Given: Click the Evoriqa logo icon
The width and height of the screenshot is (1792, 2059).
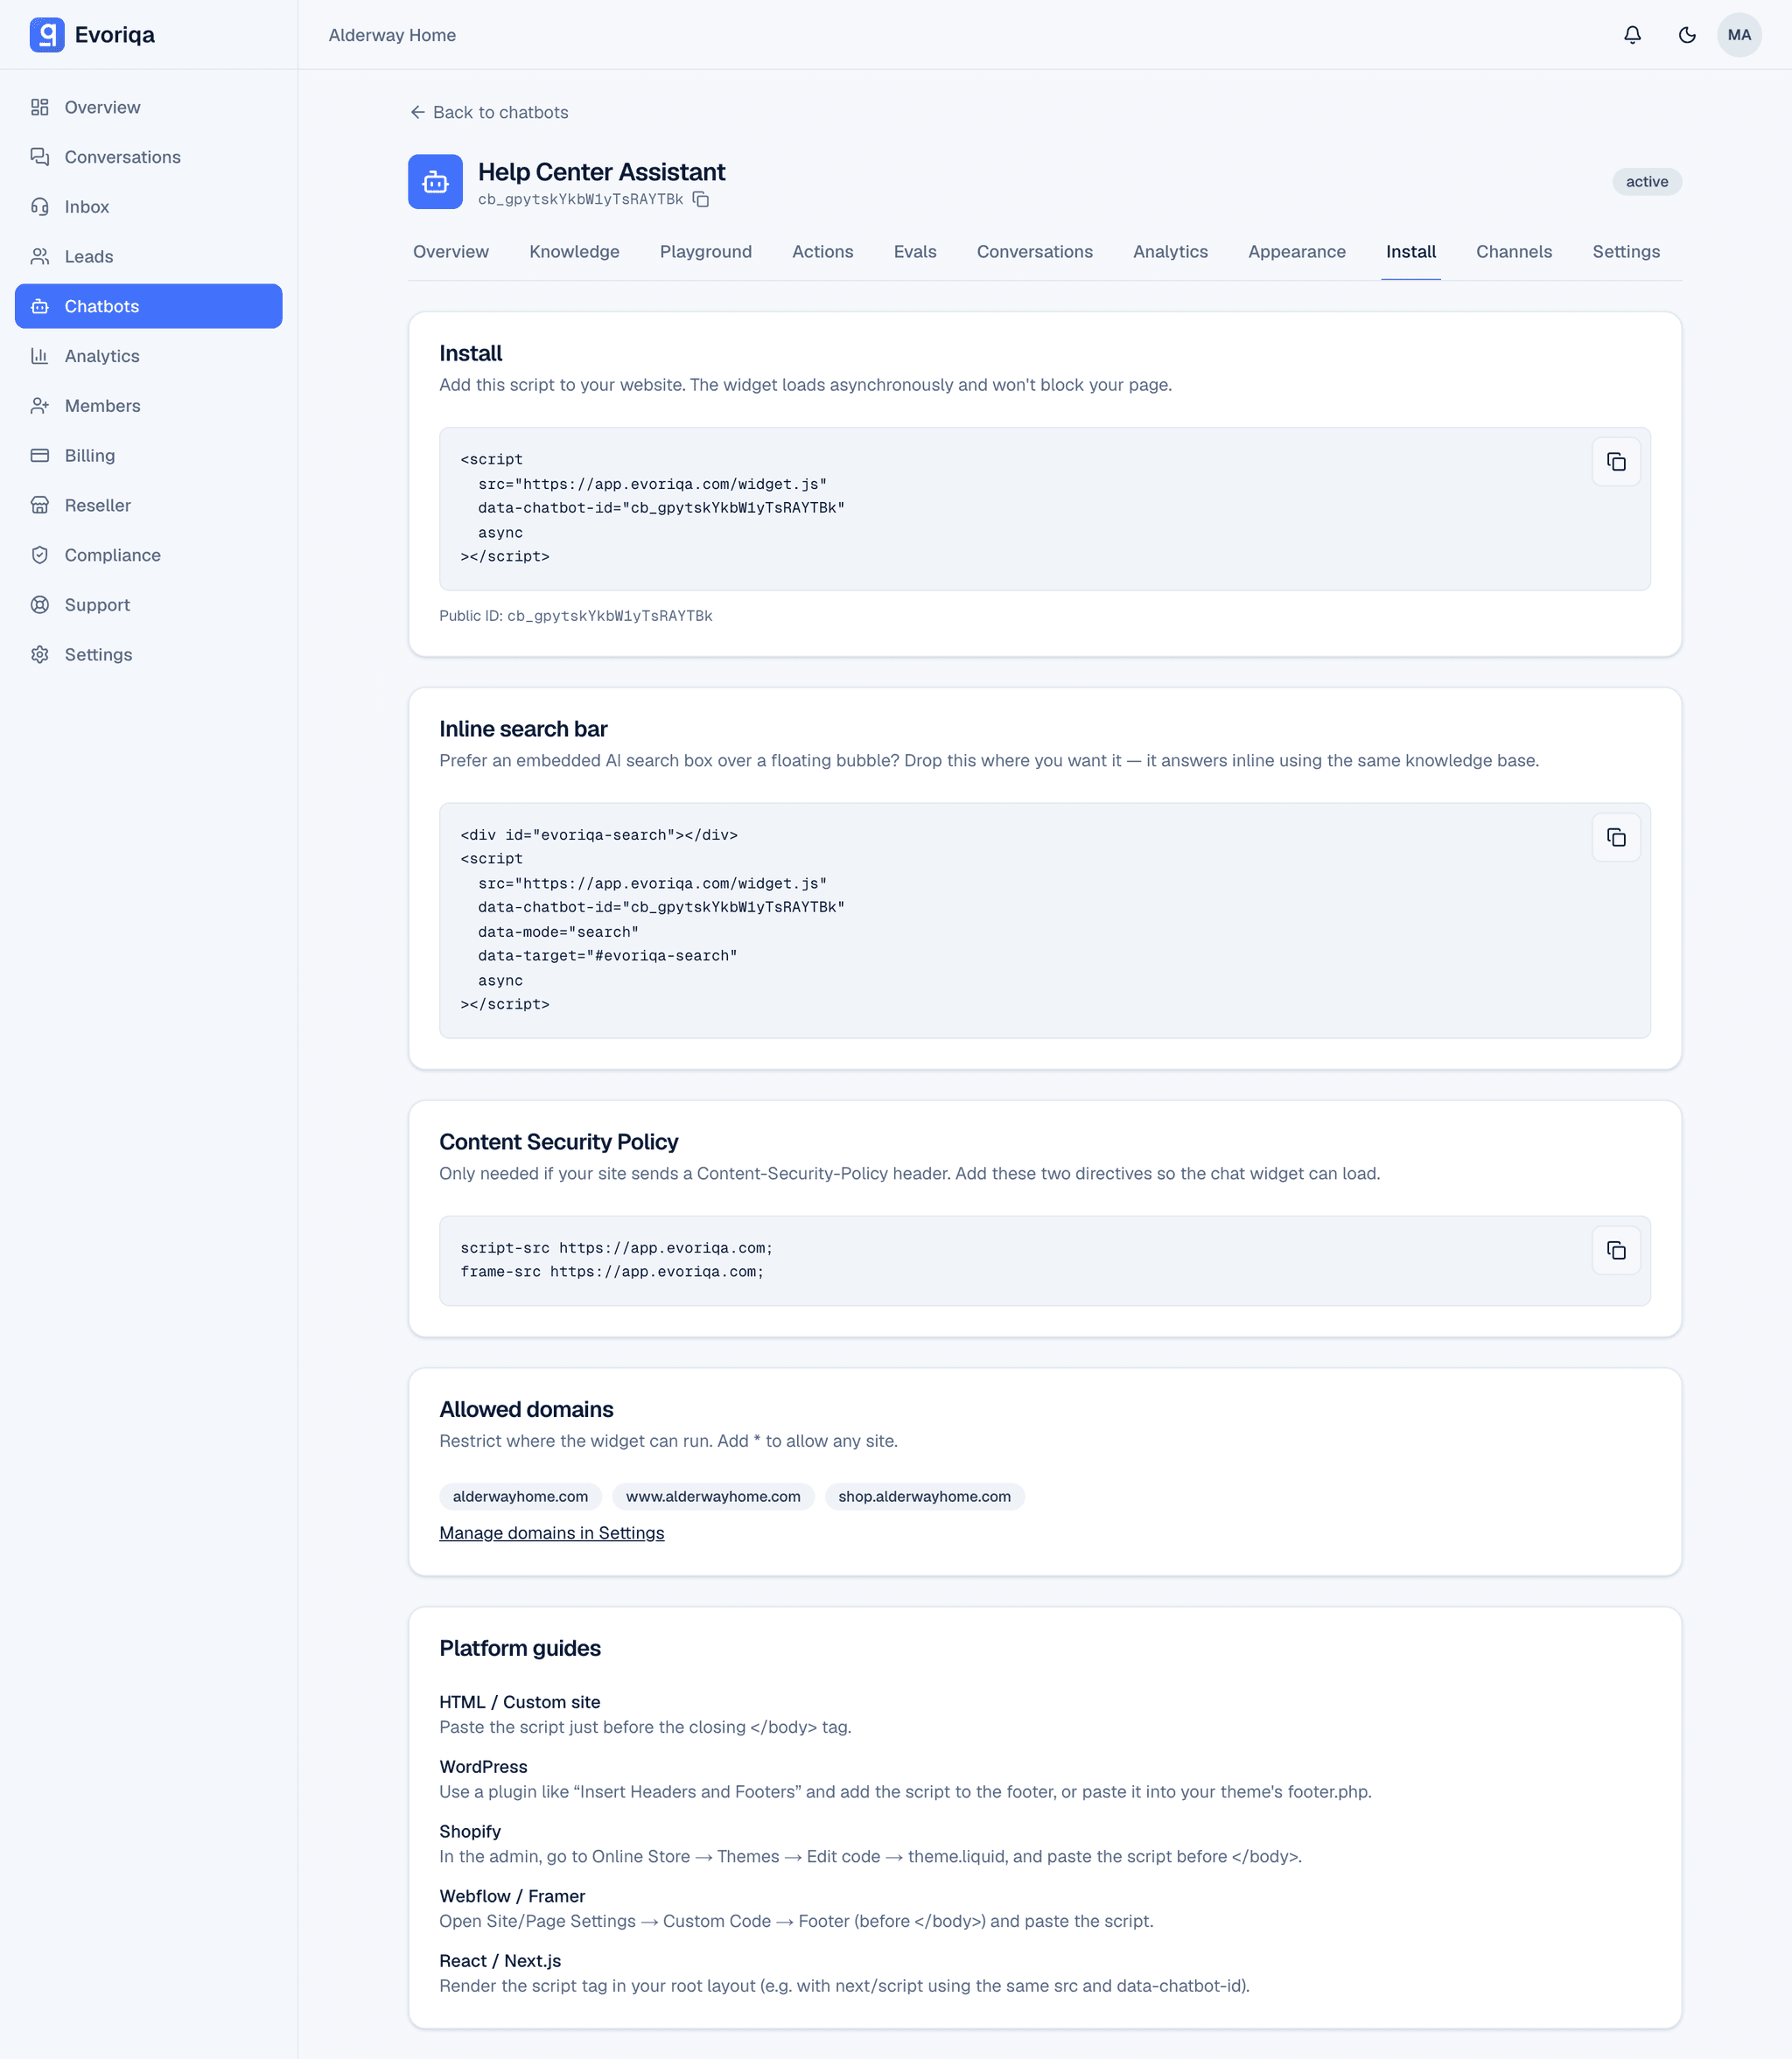Looking at the screenshot, I should coord(47,35).
